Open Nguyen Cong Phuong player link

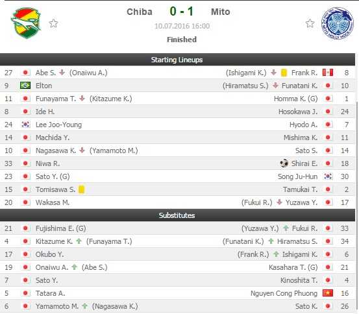pyautogui.click(x=284, y=293)
